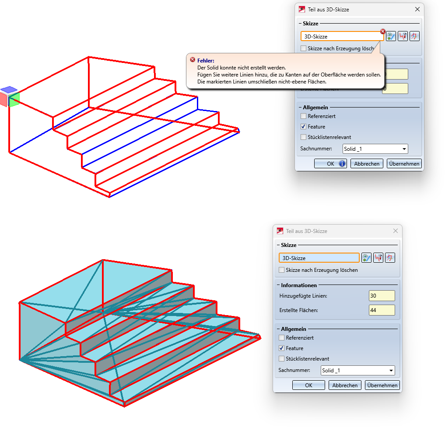
Task: Click the 3D axes icon in the dialog with 44 Flächen
Action: click(390, 258)
